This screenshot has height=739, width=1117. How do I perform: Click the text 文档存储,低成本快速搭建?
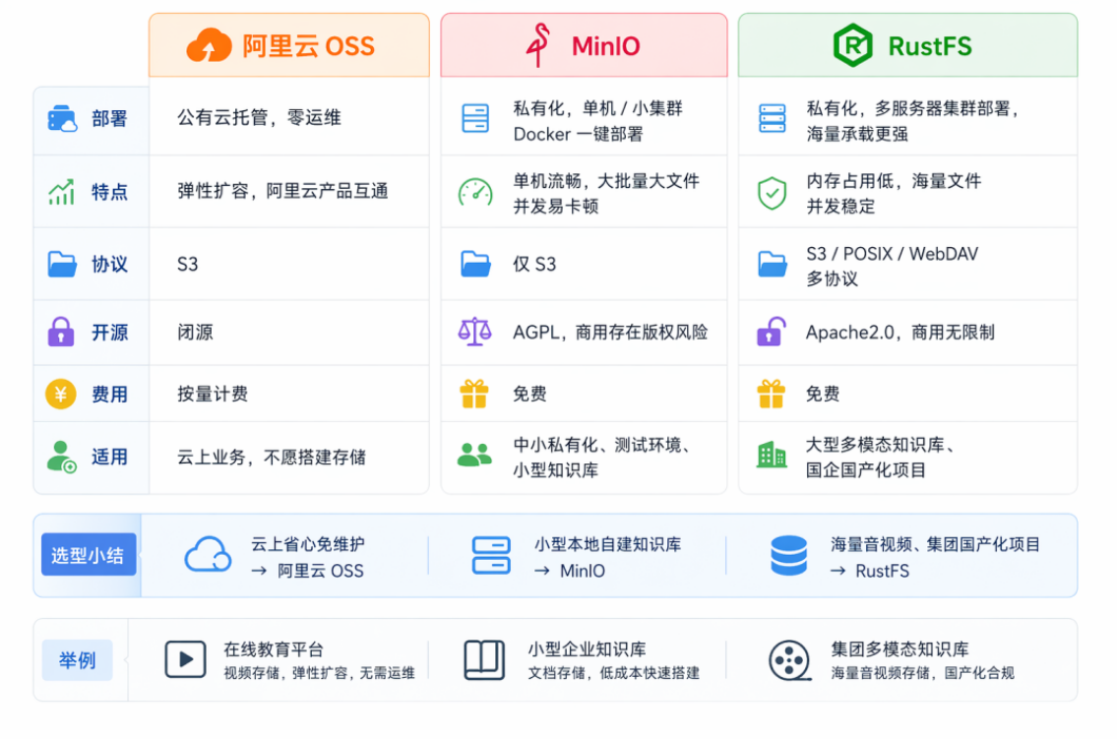click(613, 673)
